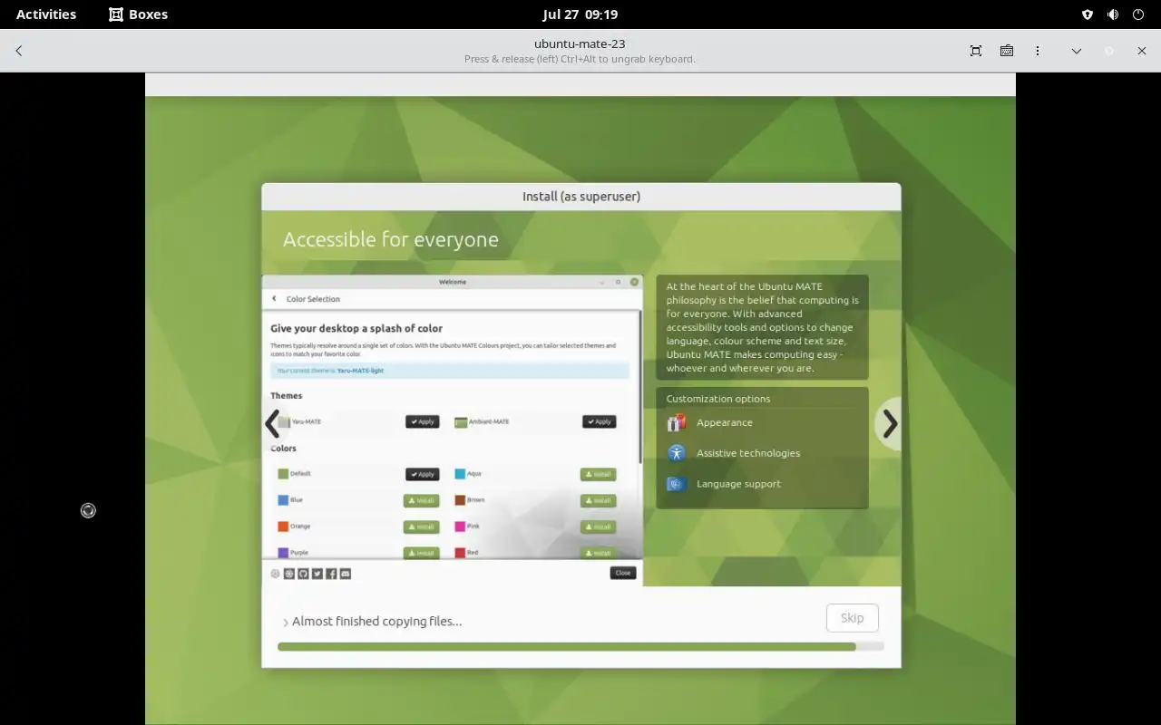The image size is (1161, 725).
Task: Toggle fullscreen for the ubuntu-mate-23 box
Action: pyautogui.click(x=976, y=51)
